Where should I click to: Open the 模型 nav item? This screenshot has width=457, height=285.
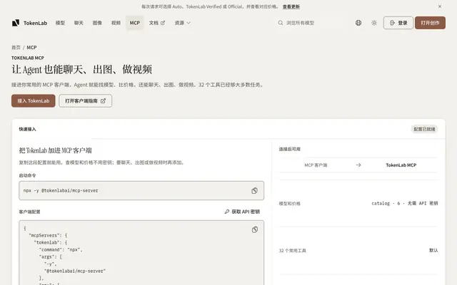tap(60, 23)
